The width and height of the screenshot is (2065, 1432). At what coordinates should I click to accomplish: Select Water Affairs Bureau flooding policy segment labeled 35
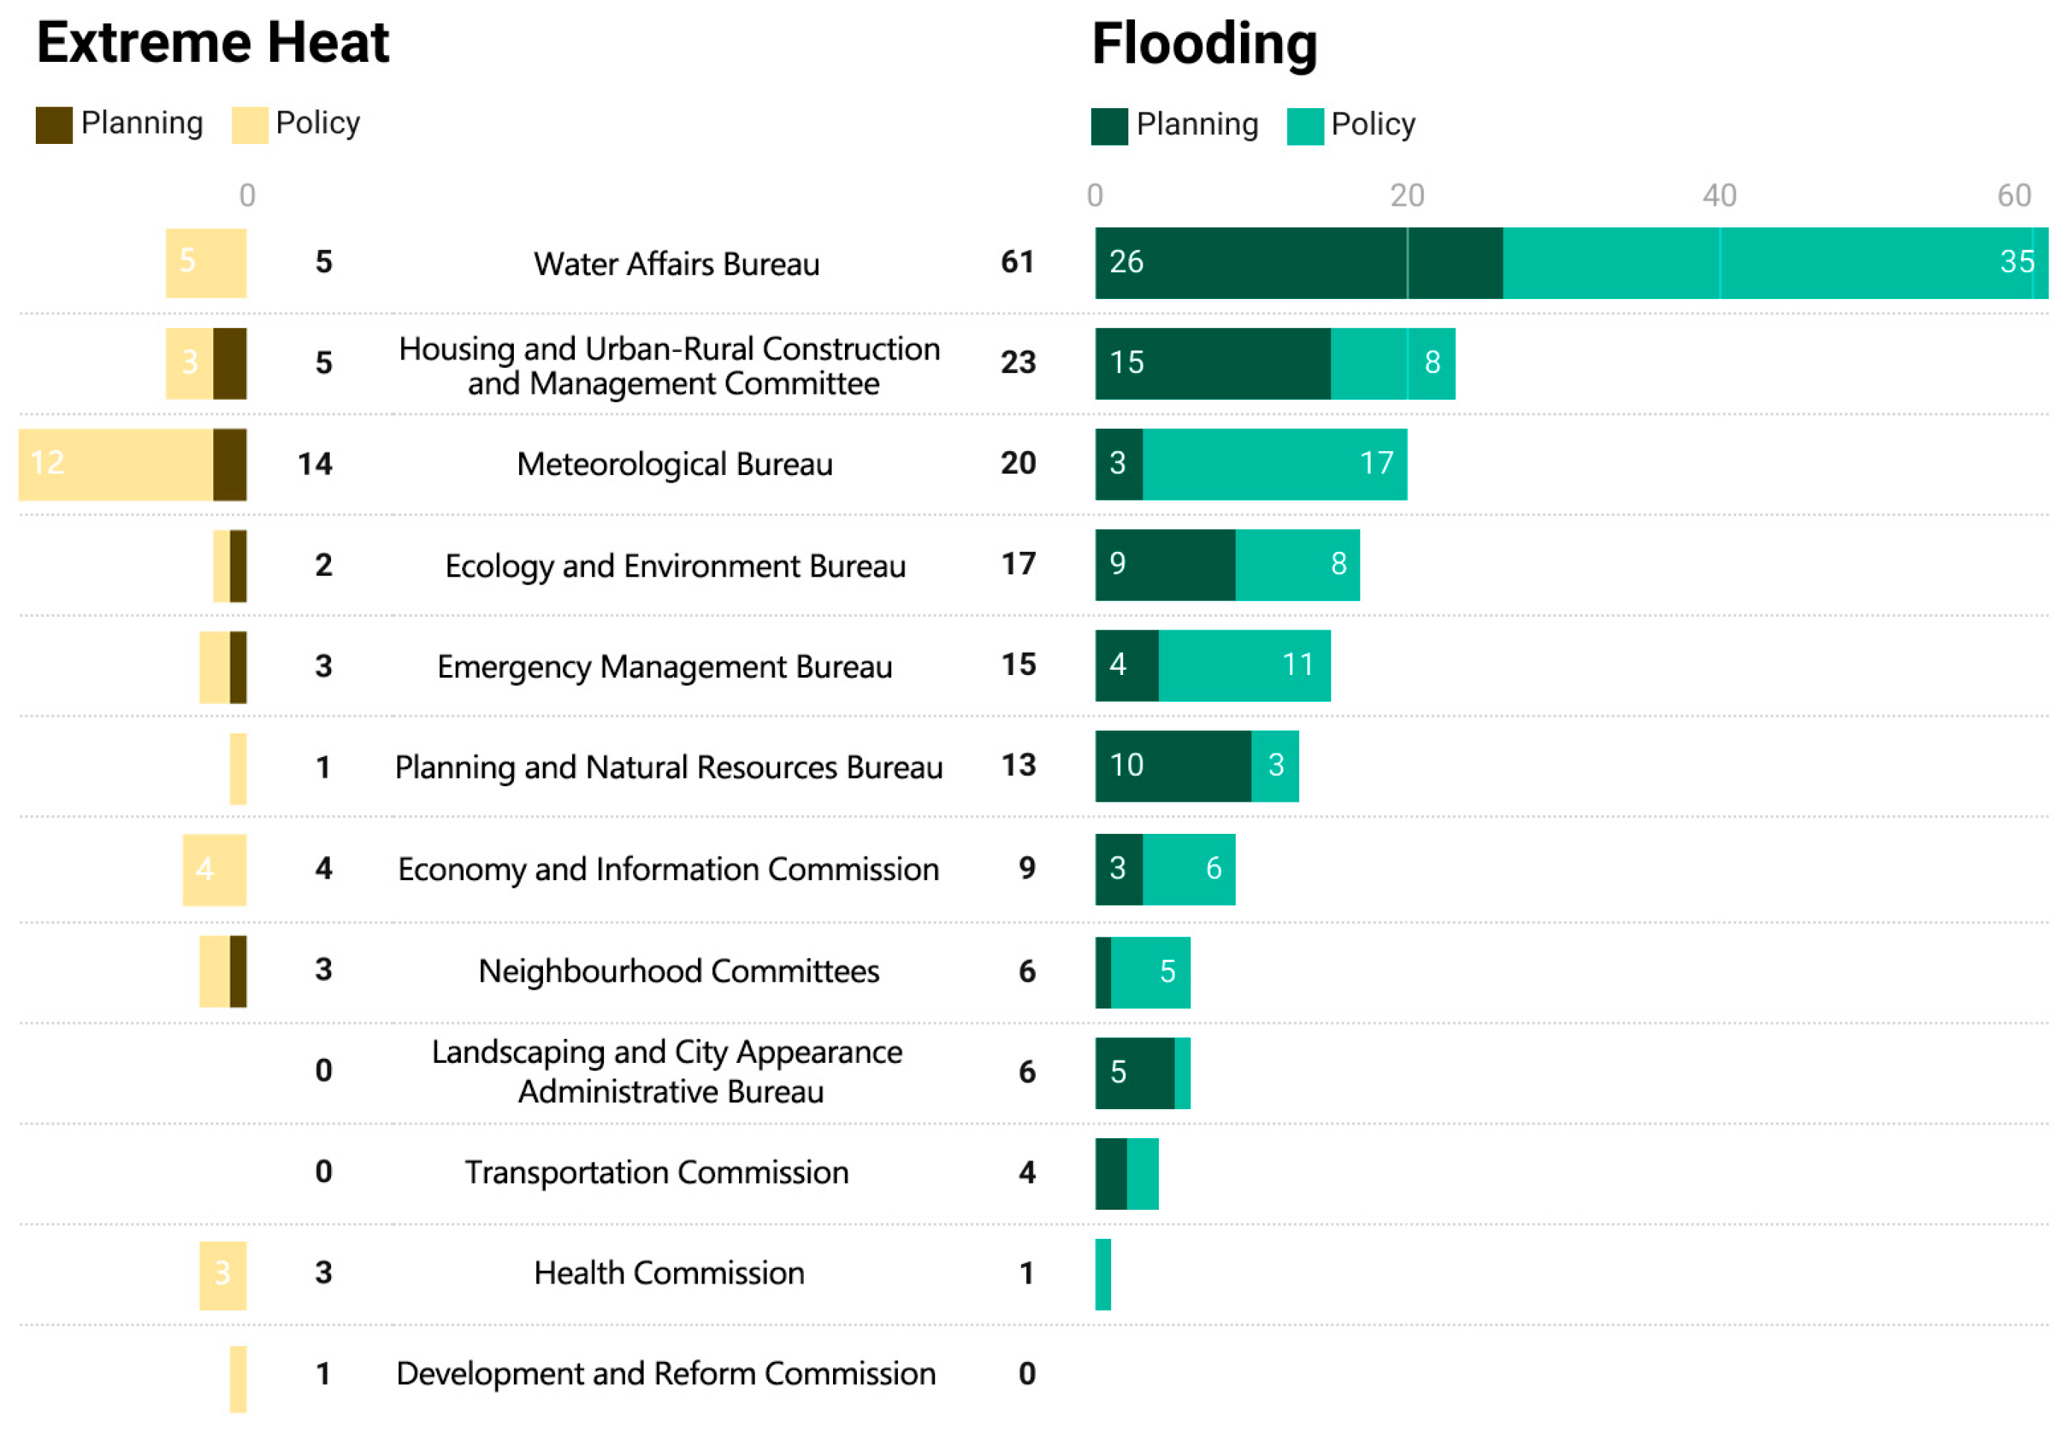click(x=1774, y=263)
